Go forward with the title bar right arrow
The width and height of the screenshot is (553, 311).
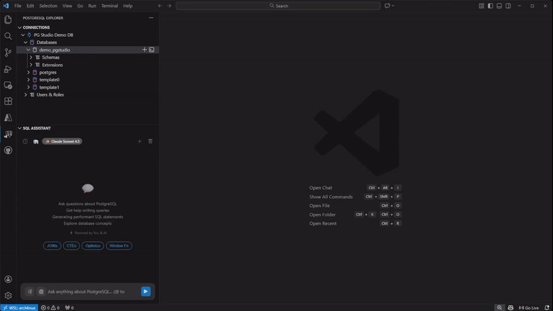(169, 6)
